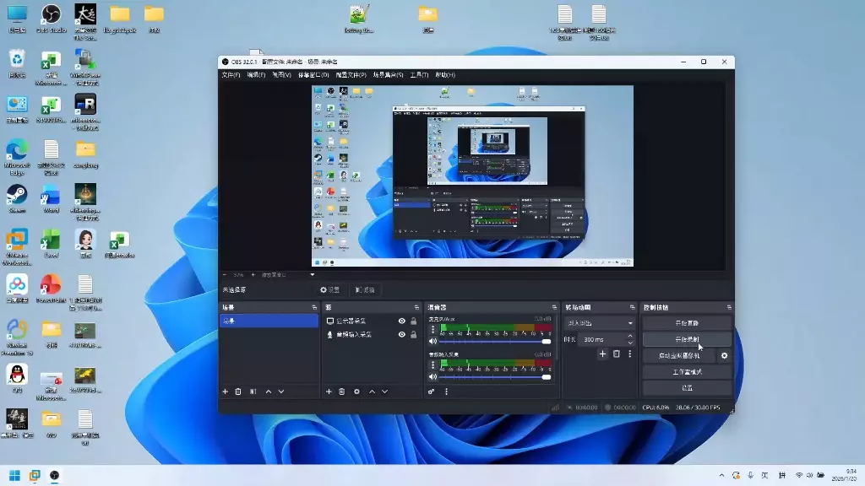Open the View (V) menu

[281, 75]
